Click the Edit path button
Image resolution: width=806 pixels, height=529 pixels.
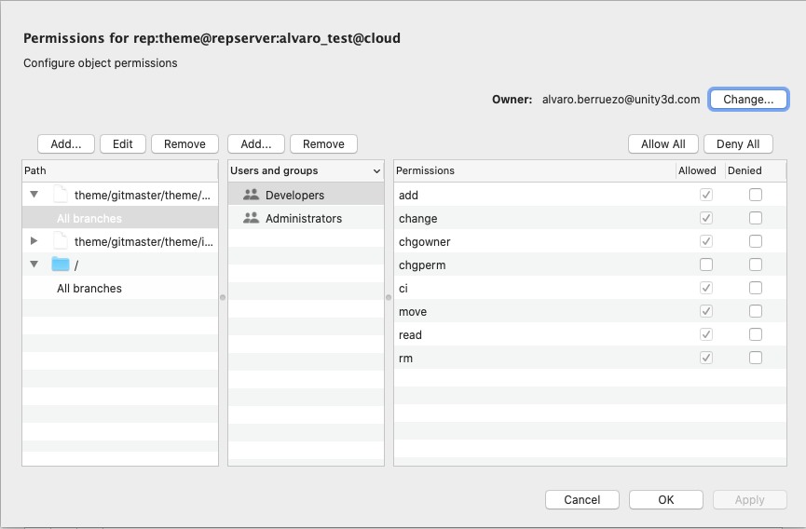tap(123, 143)
